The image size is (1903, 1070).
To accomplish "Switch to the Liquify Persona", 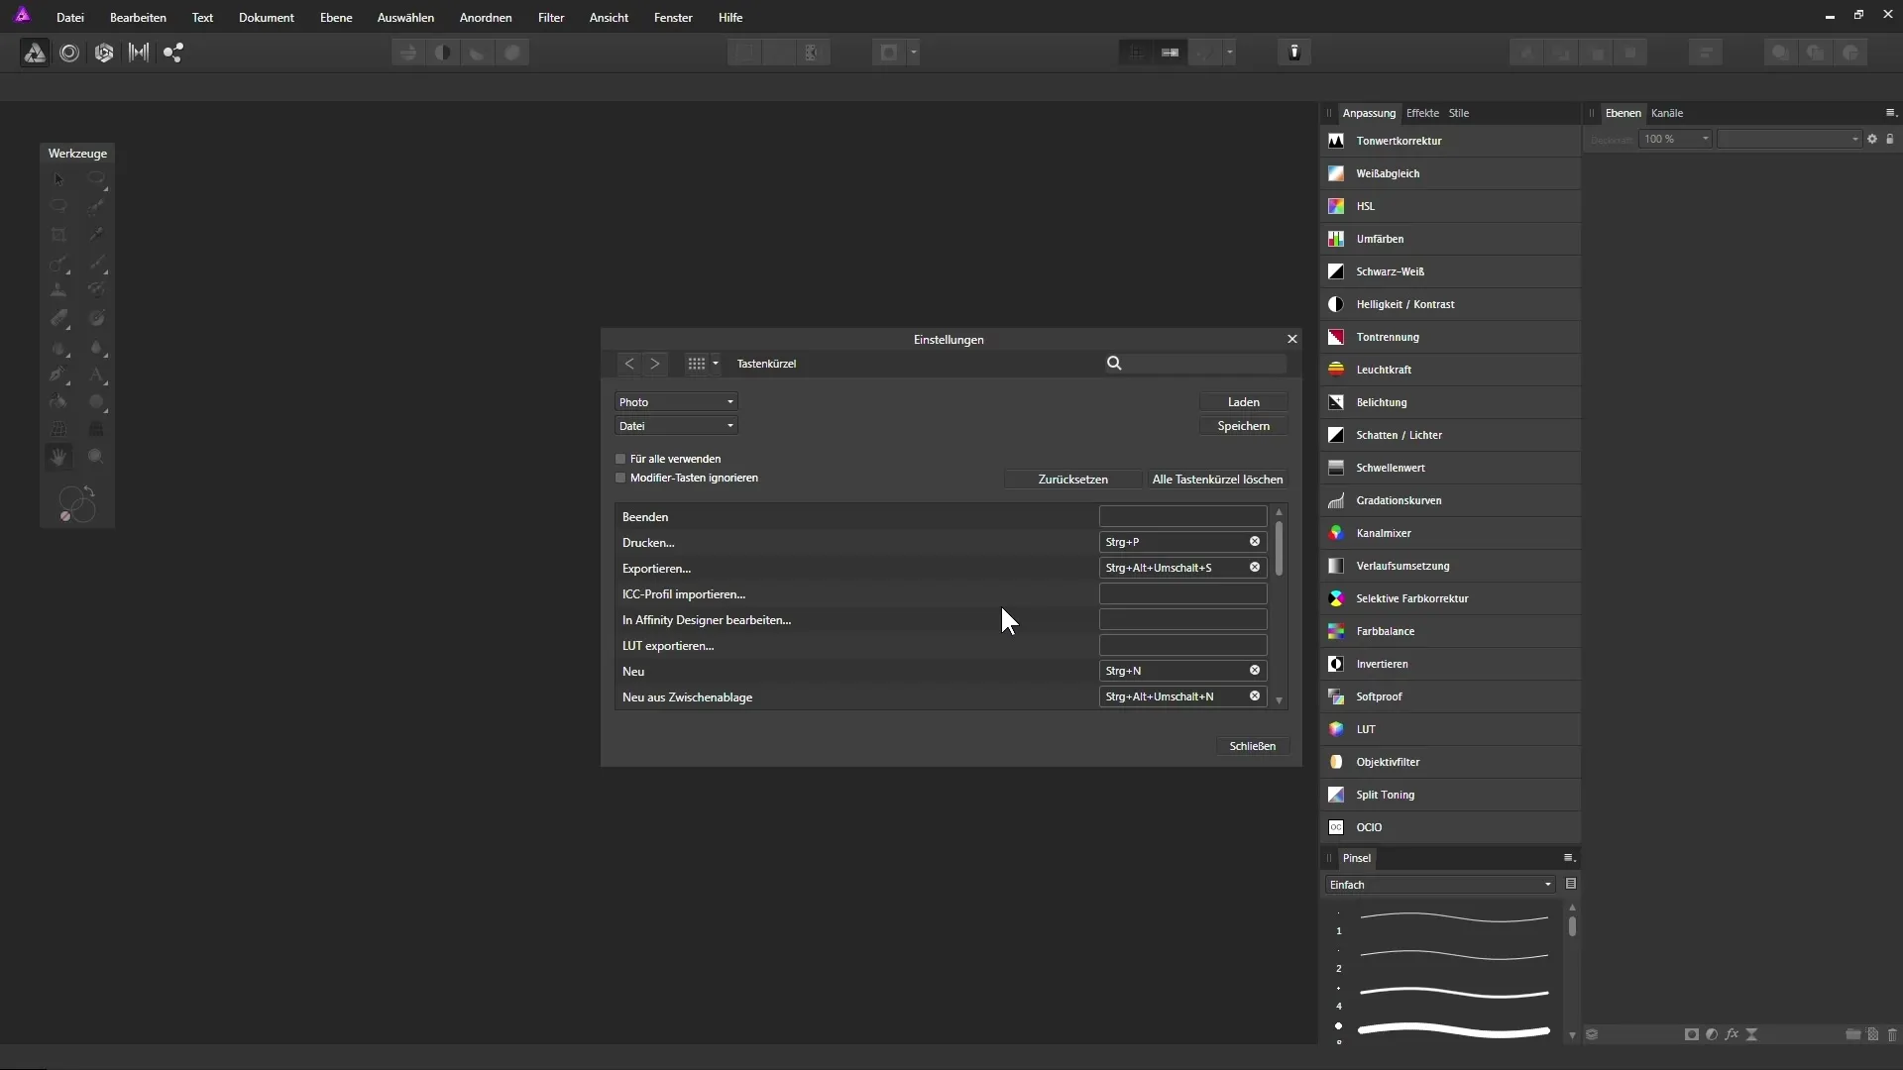I will 69,53.
